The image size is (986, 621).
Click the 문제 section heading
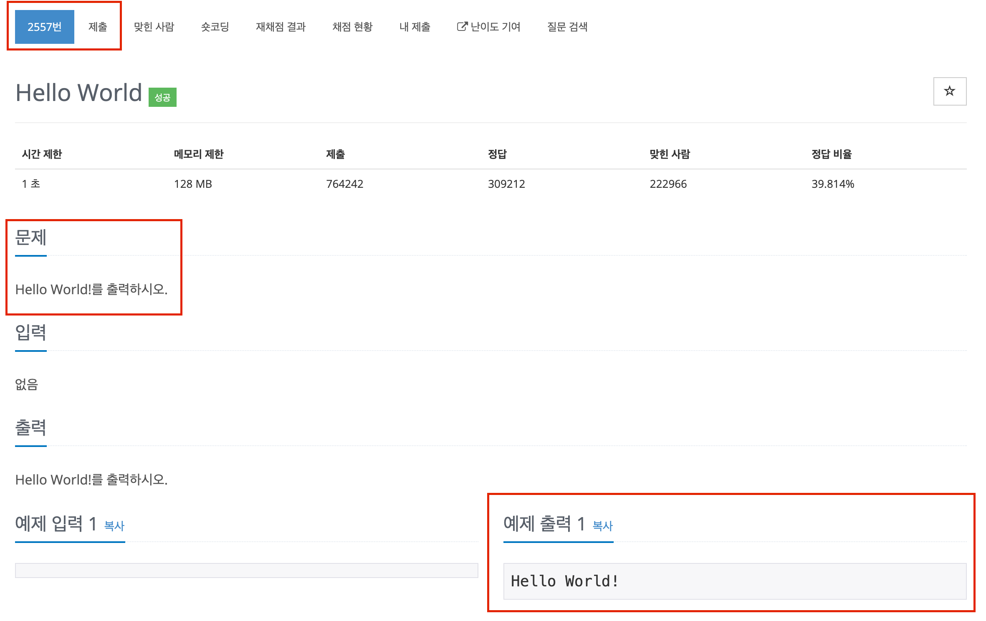pos(31,237)
